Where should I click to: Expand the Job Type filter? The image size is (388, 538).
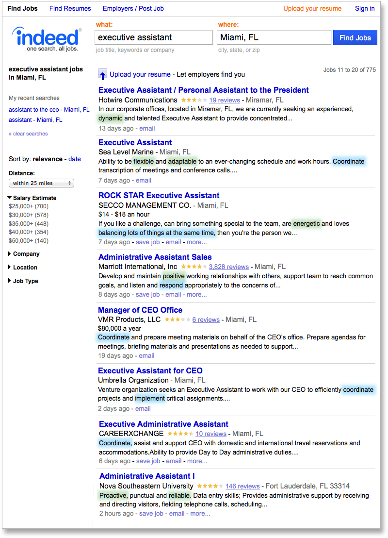(23, 281)
